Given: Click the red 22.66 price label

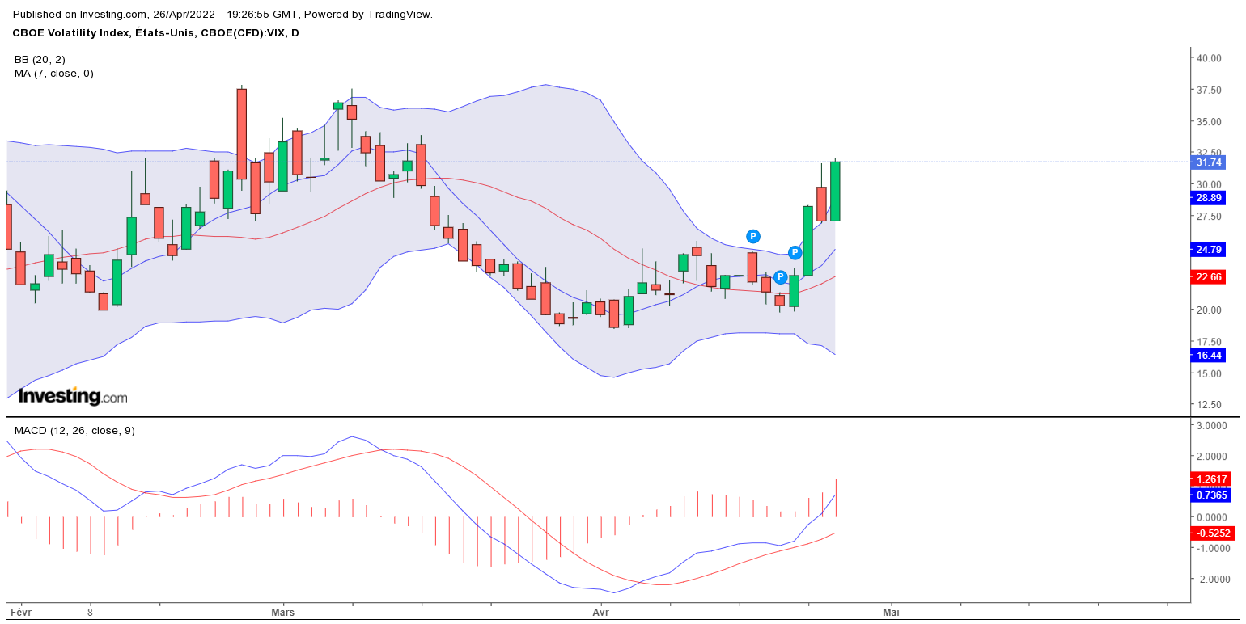Looking at the screenshot, I should (1208, 276).
